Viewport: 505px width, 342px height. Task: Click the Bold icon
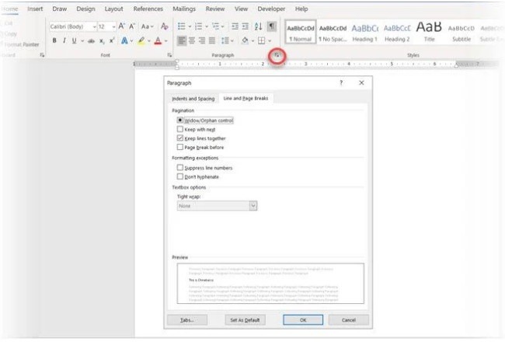point(54,40)
